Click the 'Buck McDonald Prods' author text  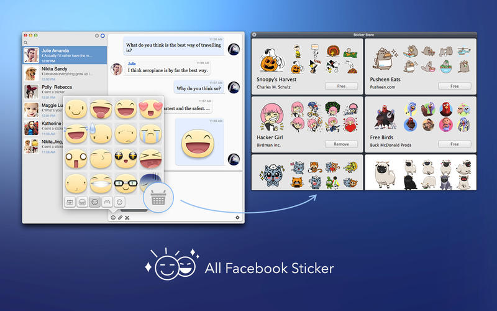tap(391, 145)
